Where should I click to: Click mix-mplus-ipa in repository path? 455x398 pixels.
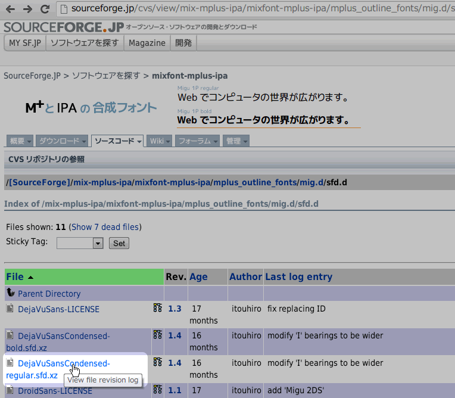102,182
